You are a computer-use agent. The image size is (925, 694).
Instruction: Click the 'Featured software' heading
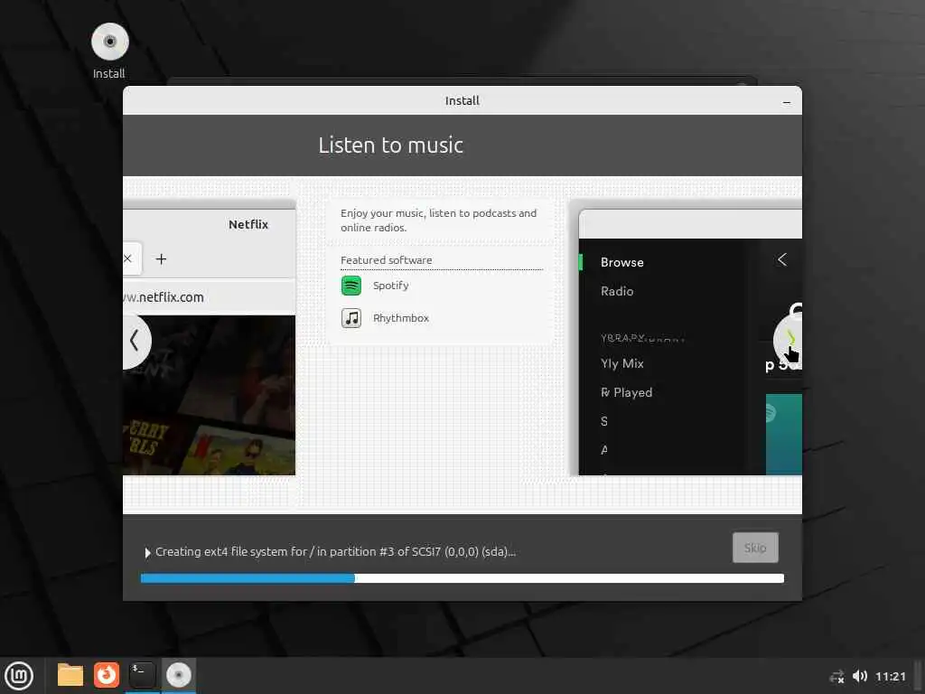click(387, 260)
